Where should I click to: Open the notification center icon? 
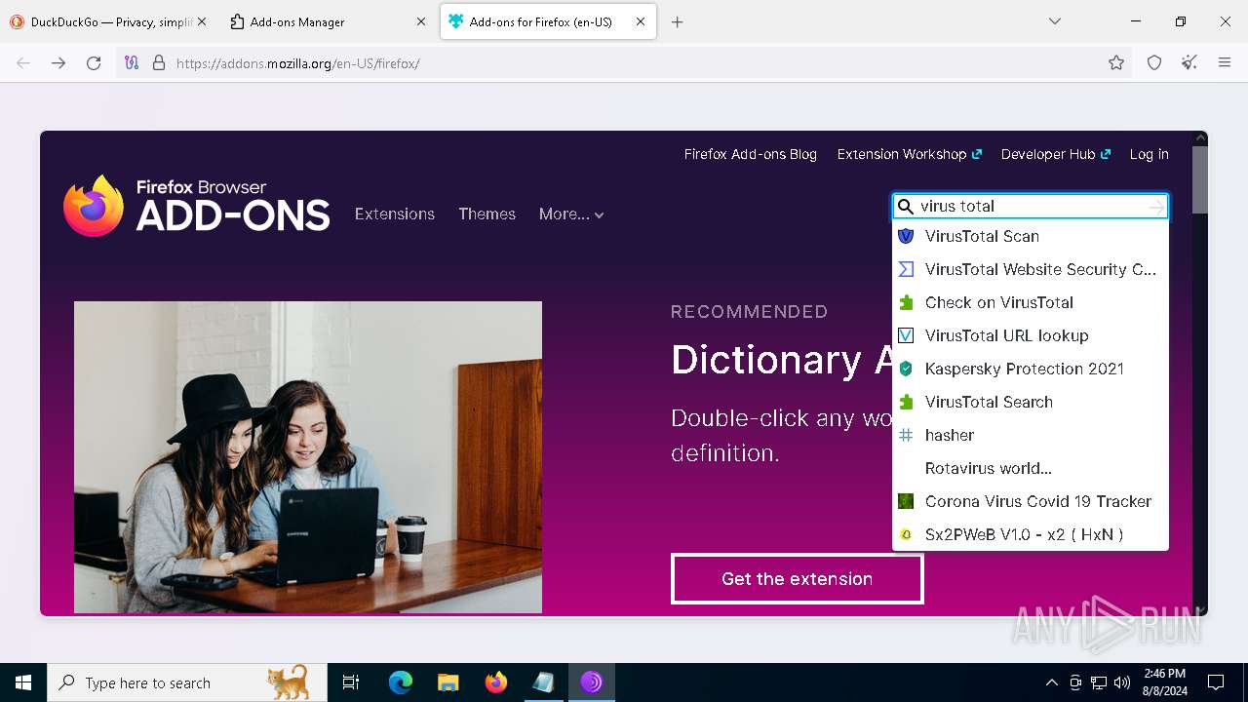pos(1216,682)
